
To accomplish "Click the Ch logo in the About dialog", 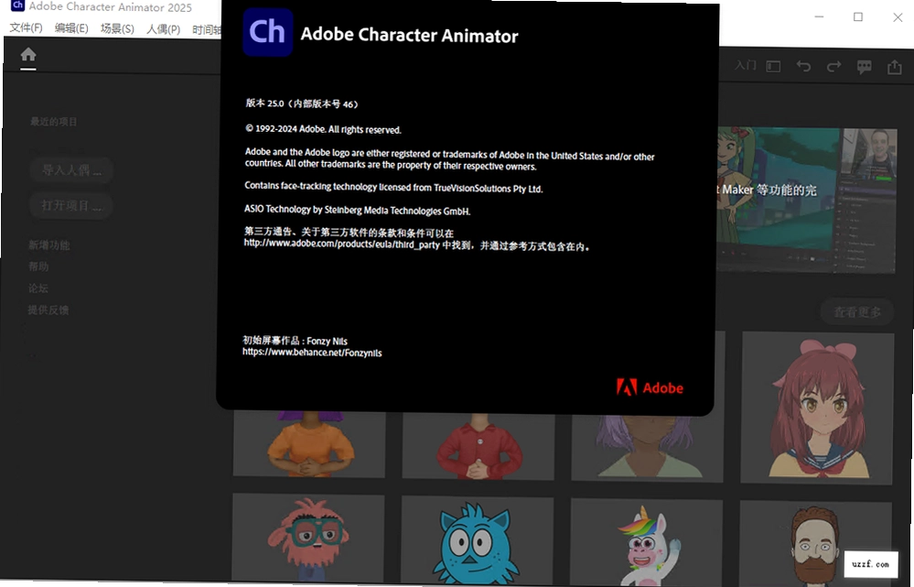I will pyautogui.click(x=267, y=32).
